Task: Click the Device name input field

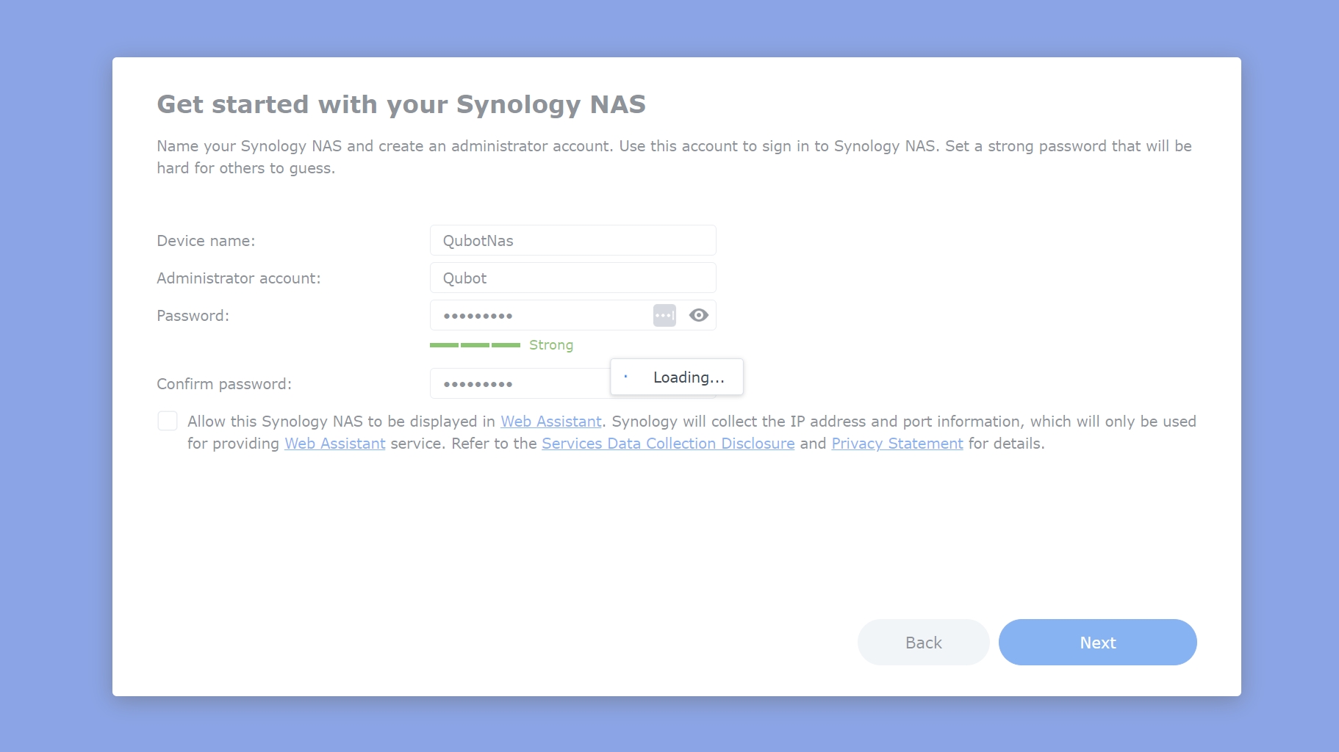Action: [x=573, y=240]
